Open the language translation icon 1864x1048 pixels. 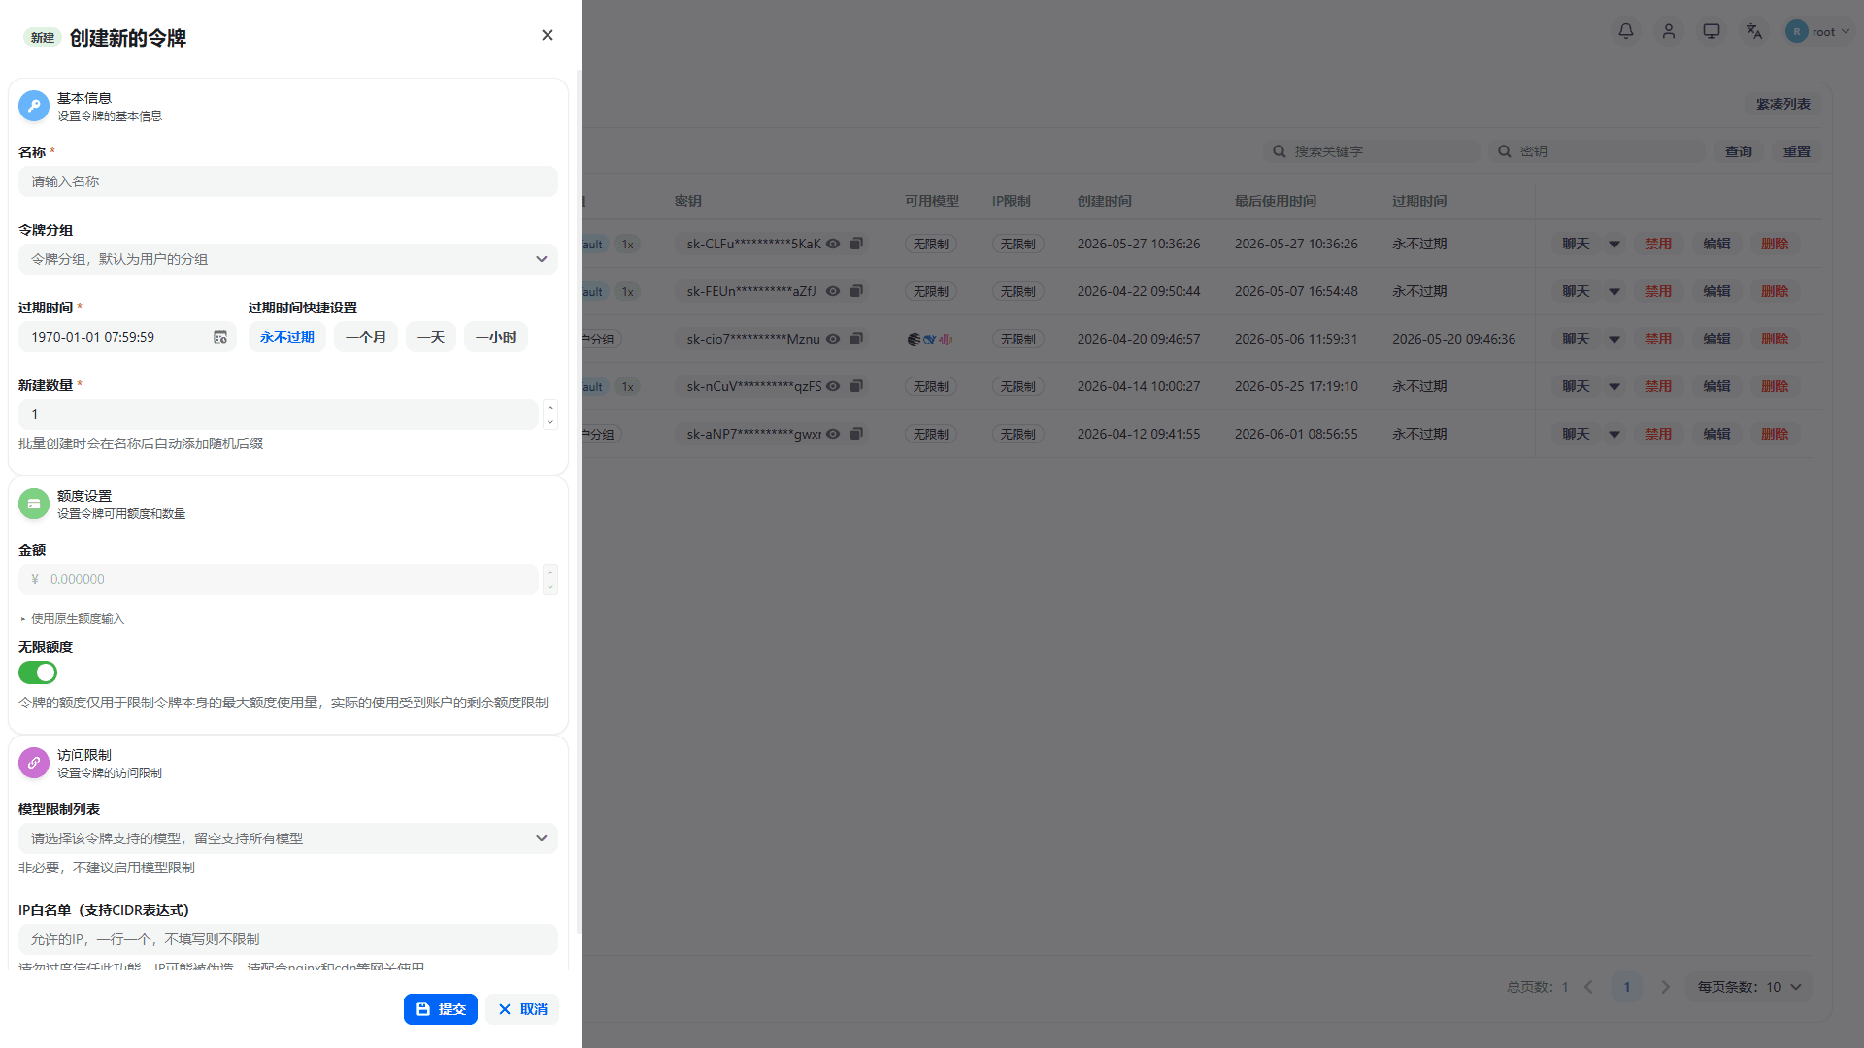1754,31
